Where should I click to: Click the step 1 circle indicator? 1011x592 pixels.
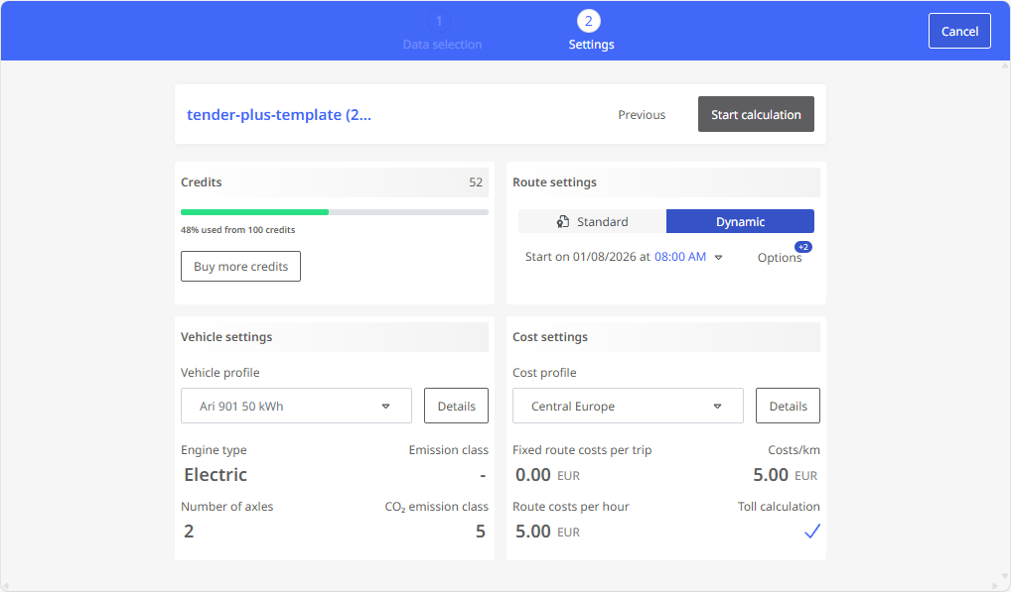[440, 21]
